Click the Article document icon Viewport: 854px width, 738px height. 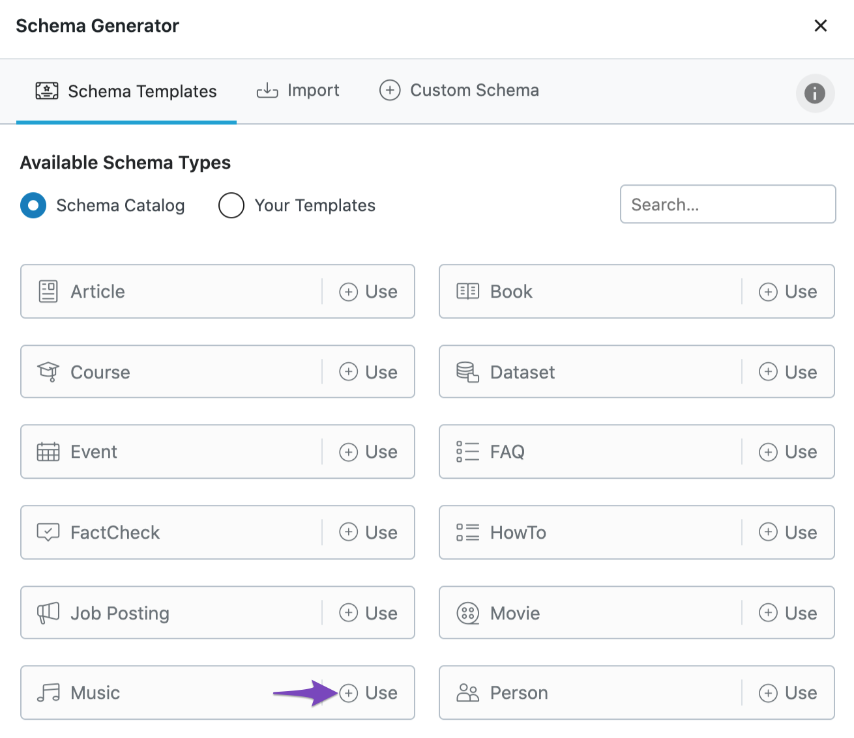pos(48,291)
